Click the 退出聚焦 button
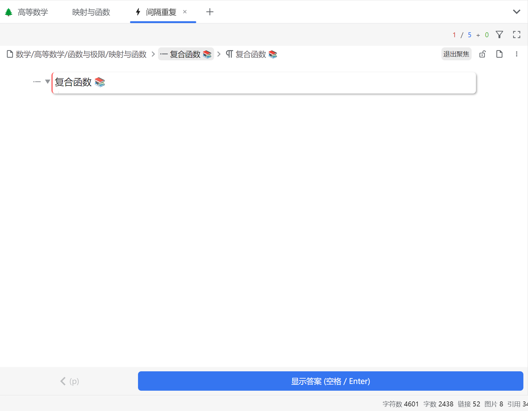This screenshot has width=528, height=411. tap(456, 54)
